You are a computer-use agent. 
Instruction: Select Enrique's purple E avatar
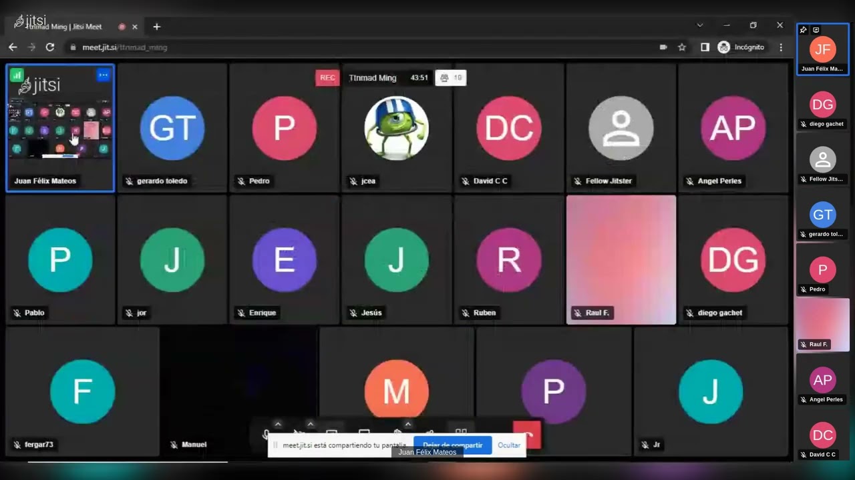coord(285,260)
